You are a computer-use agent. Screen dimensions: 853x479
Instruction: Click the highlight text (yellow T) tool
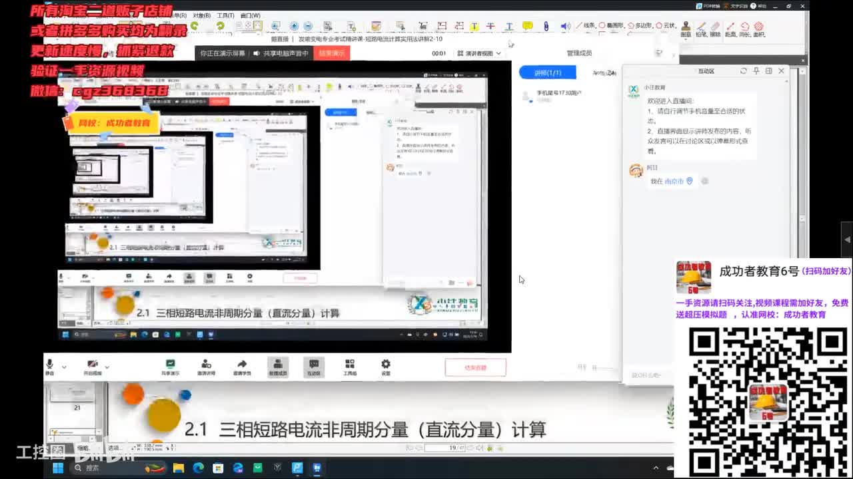pyautogui.click(x=474, y=26)
